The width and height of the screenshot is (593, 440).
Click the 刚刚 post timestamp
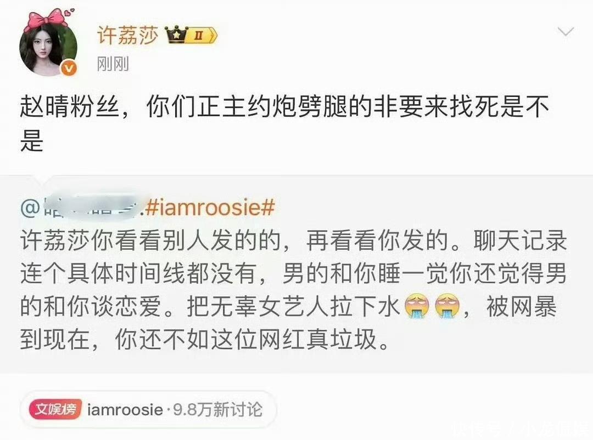click(113, 64)
